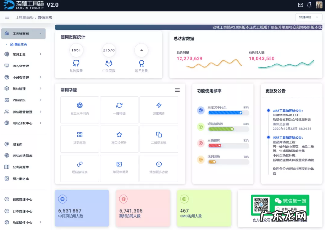Click the scrolling V2.0 announcement banner
The height and width of the screenshot is (230, 325).
pos(189,27)
